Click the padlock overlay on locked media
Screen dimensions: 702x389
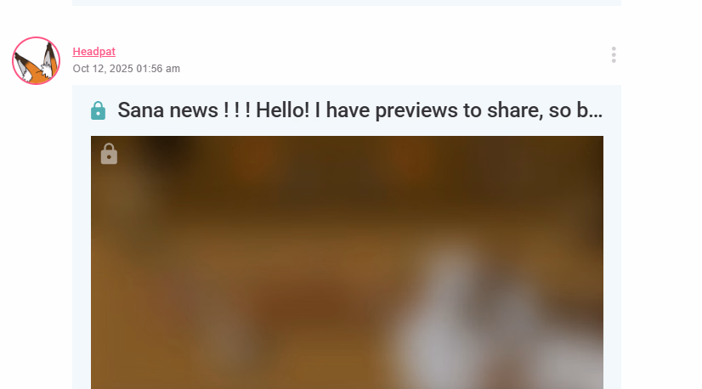110,154
